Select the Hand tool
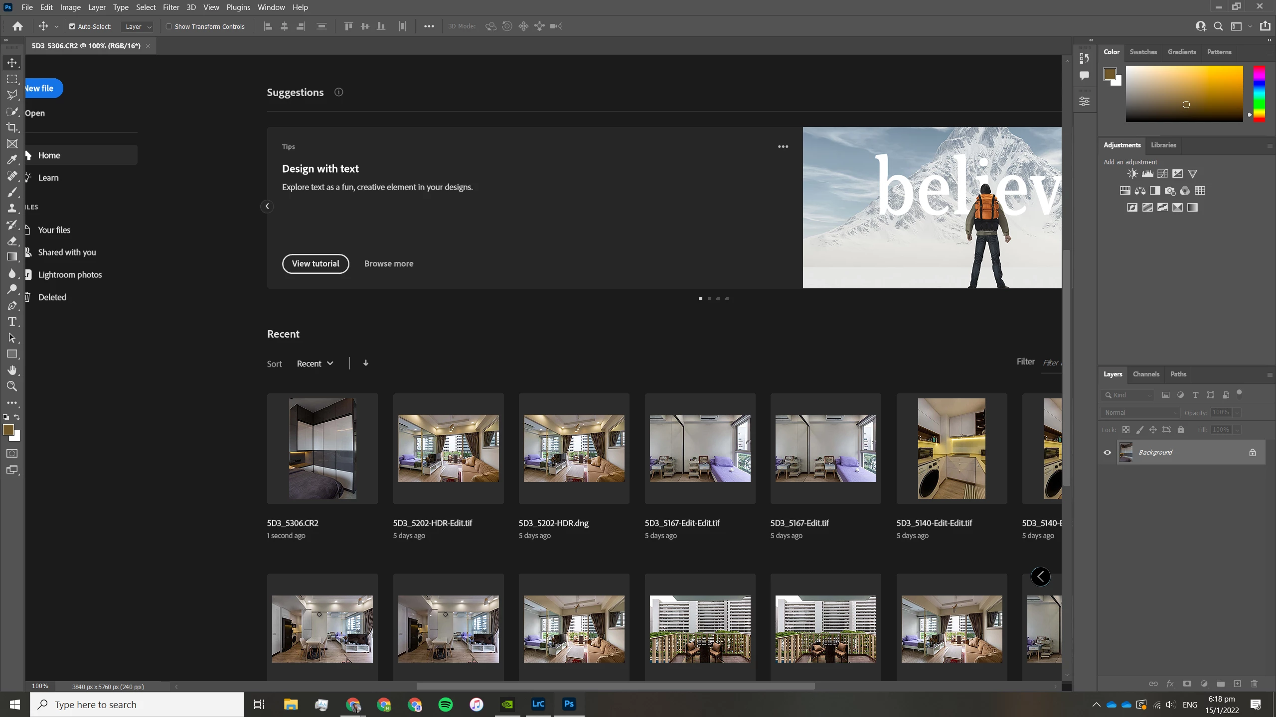Viewport: 1276px width, 717px height. (x=12, y=370)
